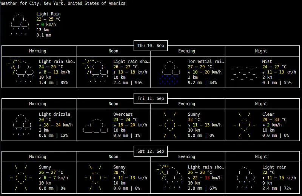Click Friday noon's grey overcast cloud icon
The width and height of the screenshot is (302, 196).
coord(96,125)
